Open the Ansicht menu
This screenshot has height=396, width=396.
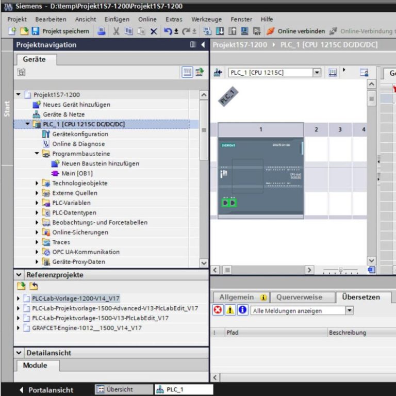pos(86,19)
